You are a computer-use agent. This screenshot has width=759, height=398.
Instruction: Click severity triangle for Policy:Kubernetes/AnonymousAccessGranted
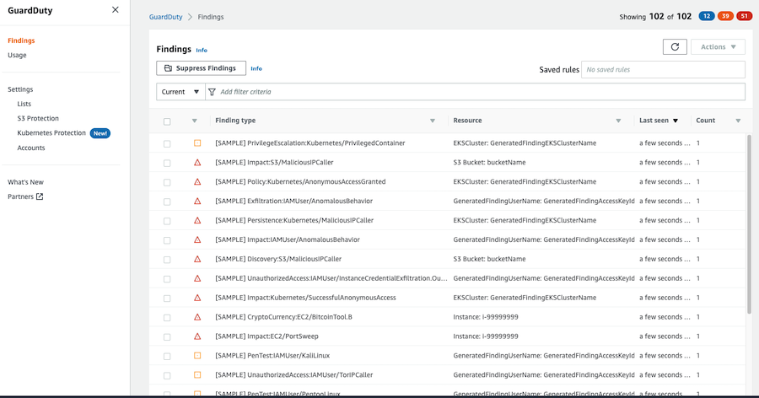click(x=197, y=181)
